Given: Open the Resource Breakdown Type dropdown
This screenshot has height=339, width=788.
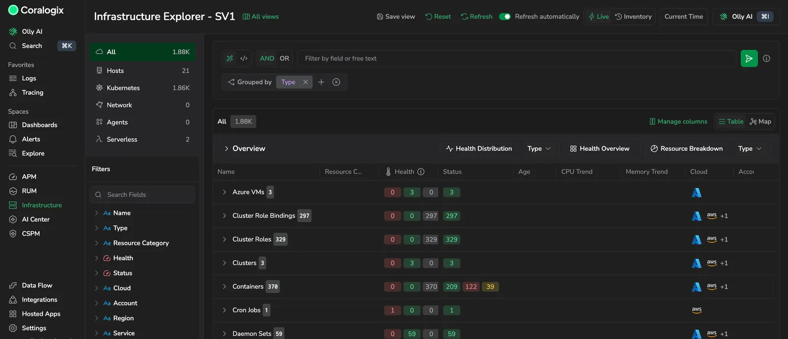Looking at the screenshot, I should click(x=750, y=149).
